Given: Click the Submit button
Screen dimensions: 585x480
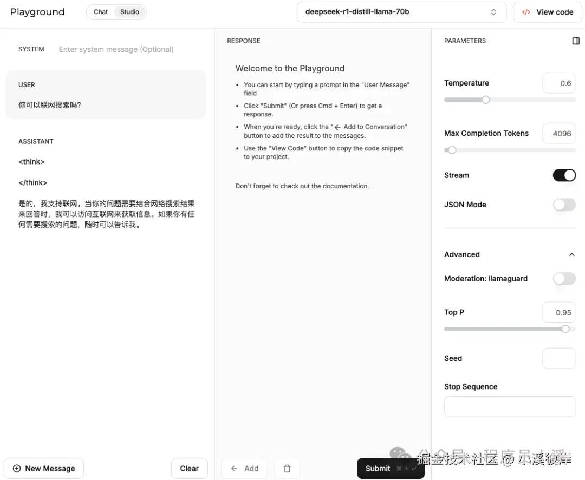Looking at the screenshot, I should [x=378, y=468].
